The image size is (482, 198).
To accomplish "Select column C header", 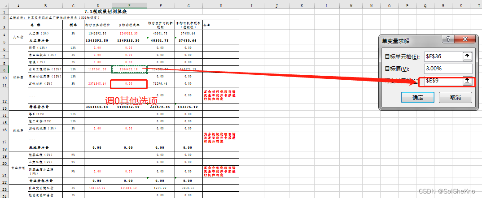I will click(x=73, y=6).
